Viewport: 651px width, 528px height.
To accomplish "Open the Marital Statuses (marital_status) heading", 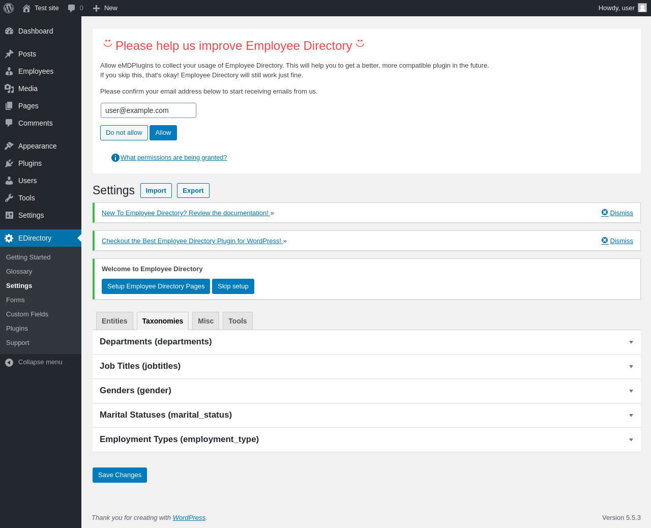I will click(166, 415).
